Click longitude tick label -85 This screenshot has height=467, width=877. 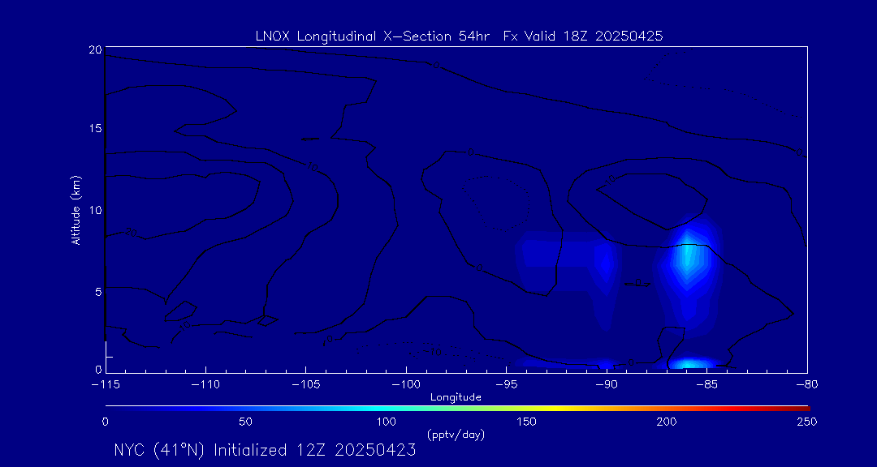706,385
